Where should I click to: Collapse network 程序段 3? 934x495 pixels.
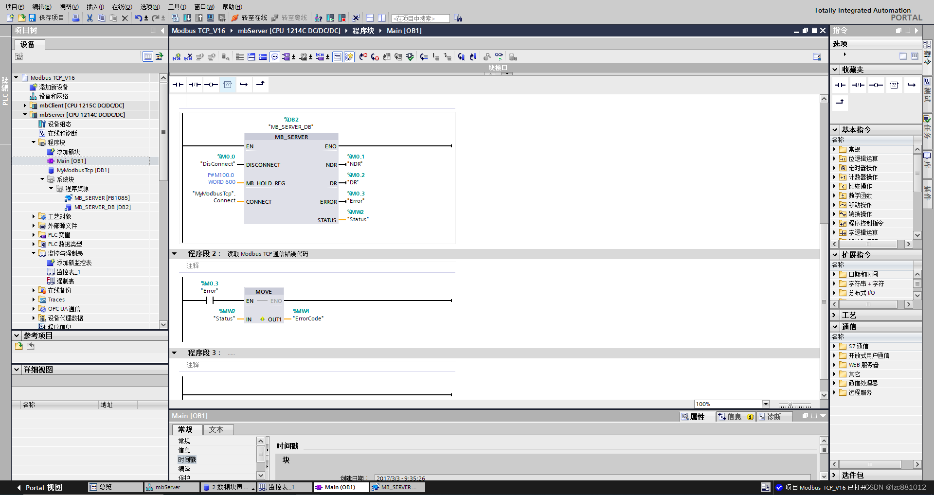[x=174, y=353]
